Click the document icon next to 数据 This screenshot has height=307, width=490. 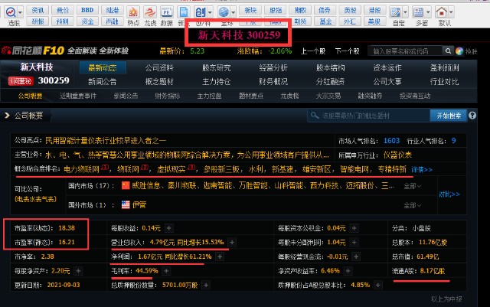click(x=183, y=12)
